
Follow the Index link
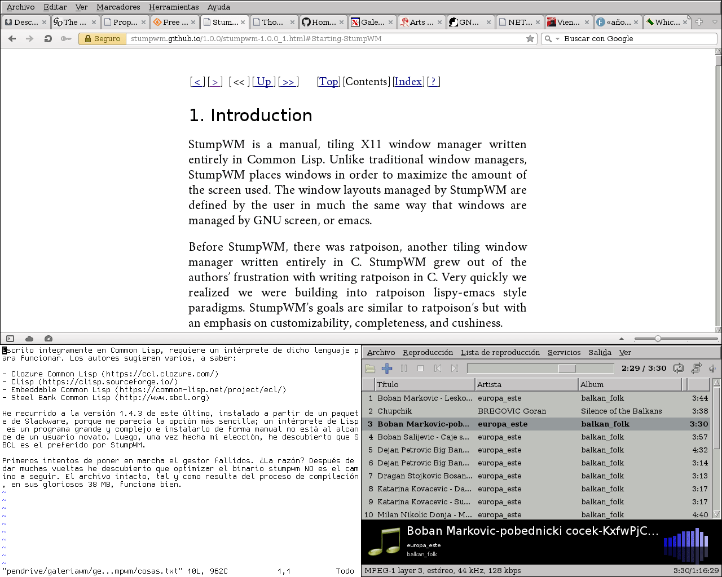point(408,82)
